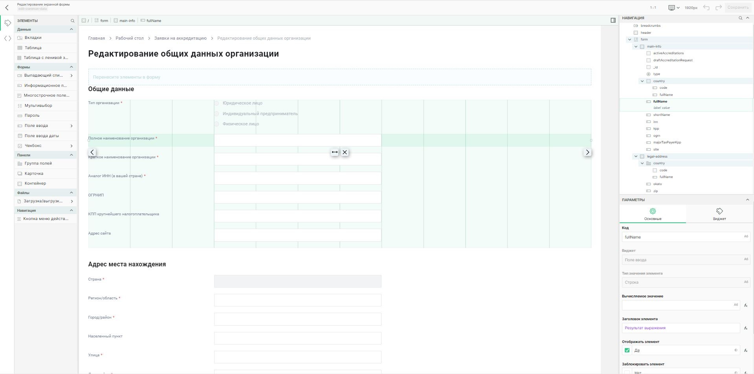Image resolution: width=754 pixels, height=374 pixels.
Task: Add the Многострочное поле element
Action: point(46,95)
